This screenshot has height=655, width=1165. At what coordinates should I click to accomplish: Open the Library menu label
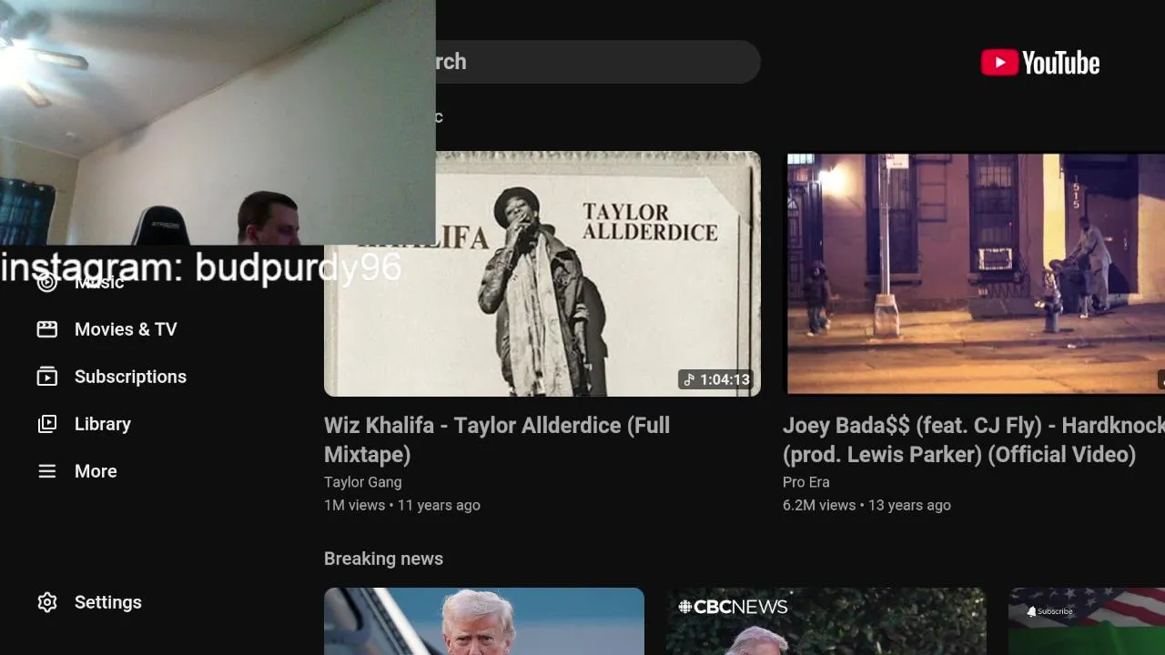103,424
